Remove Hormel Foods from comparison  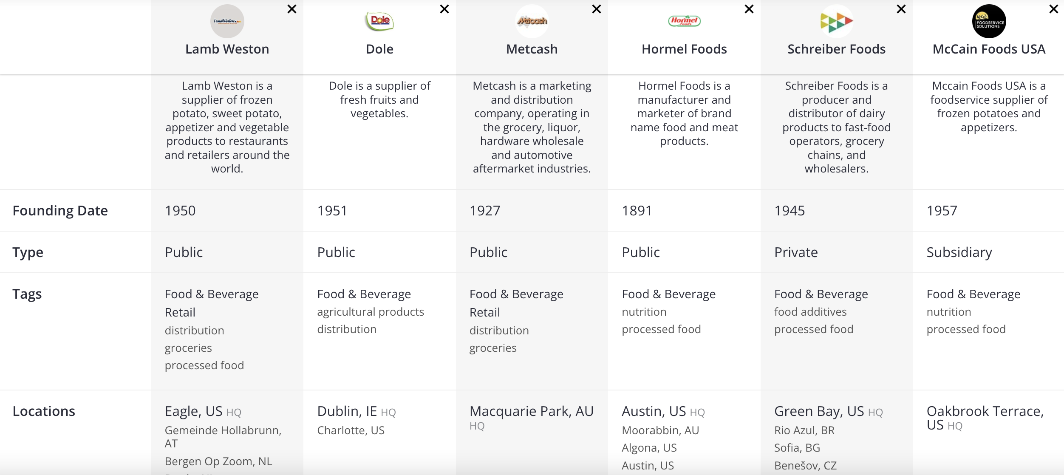click(x=749, y=9)
